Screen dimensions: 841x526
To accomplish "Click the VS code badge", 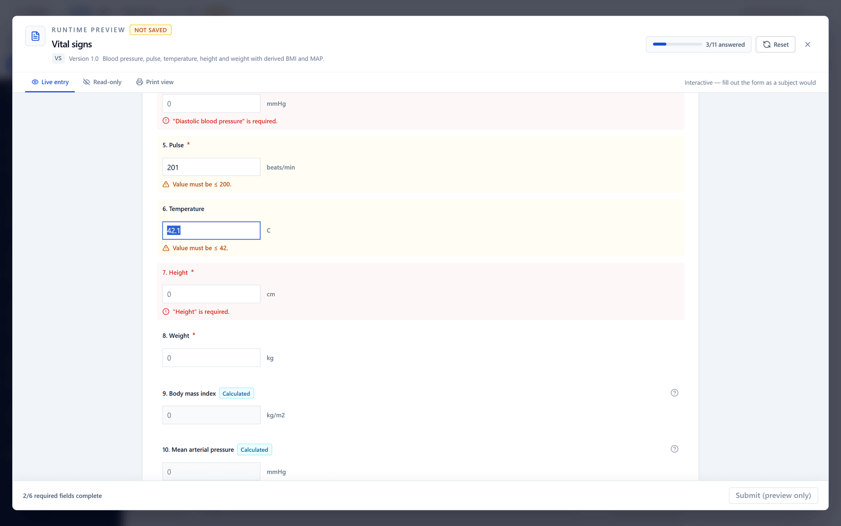I will pyautogui.click(x=58, y=58).
